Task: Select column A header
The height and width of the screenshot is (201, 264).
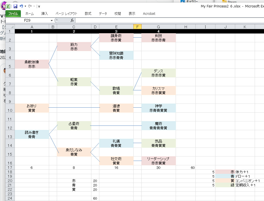Action: pyautogui.click(x=32, y=27)
